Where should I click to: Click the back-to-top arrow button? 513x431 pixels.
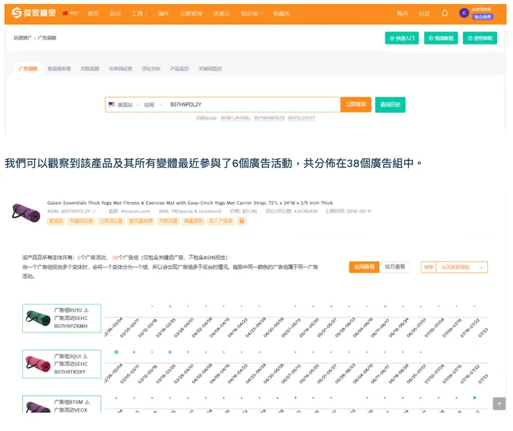499,404
